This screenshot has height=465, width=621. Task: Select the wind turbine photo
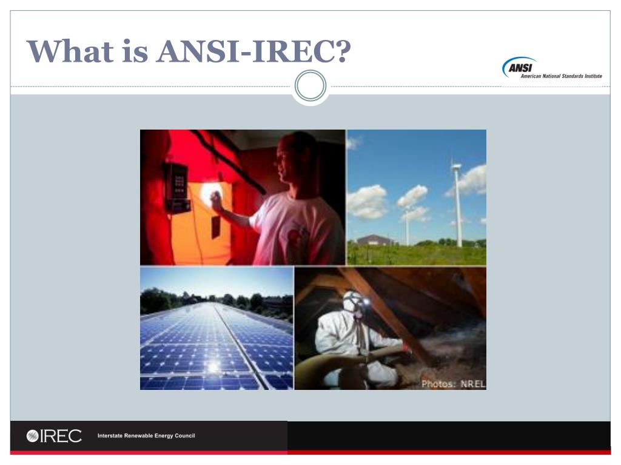(x=417, y=197)
